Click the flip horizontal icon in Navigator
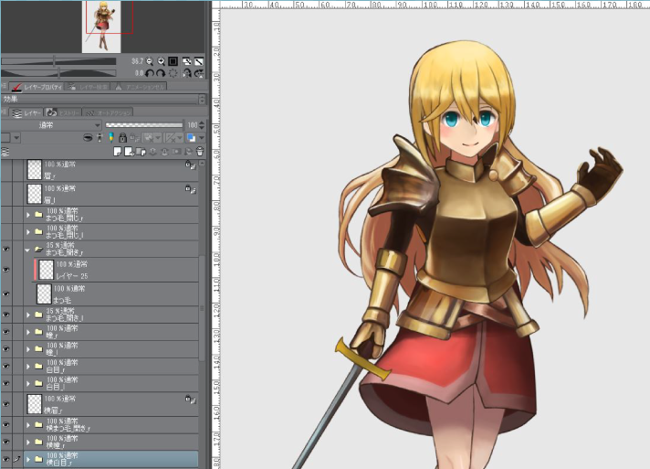Screen dimensions: 650x469 click(187, 73)
